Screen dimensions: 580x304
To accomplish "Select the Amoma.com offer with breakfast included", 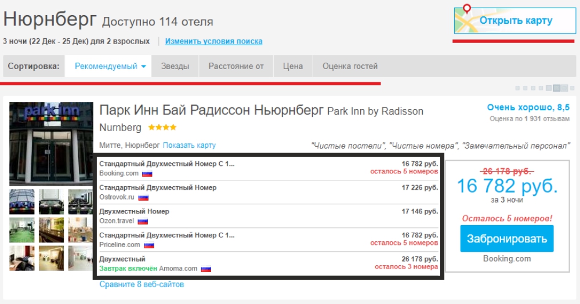I will coord(269,264).
